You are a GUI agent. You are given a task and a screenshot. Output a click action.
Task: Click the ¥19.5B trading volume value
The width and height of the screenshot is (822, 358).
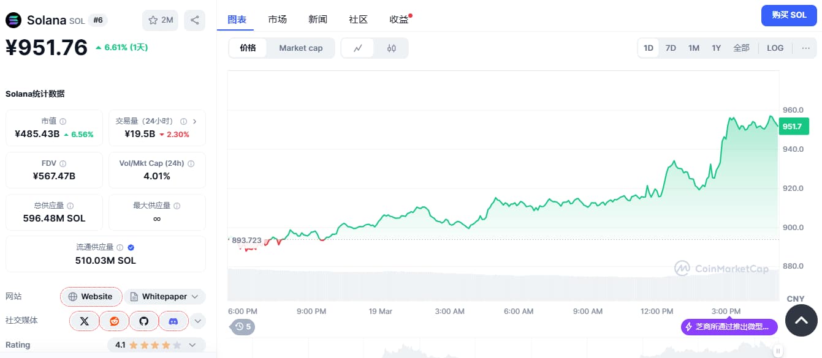click(140, 134)
